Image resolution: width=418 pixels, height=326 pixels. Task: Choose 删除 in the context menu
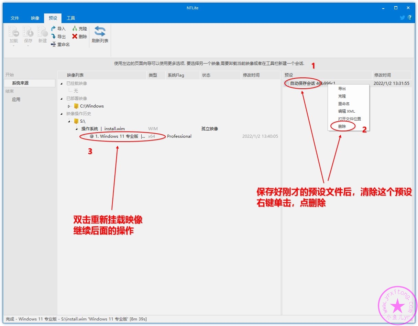point(342,126)
